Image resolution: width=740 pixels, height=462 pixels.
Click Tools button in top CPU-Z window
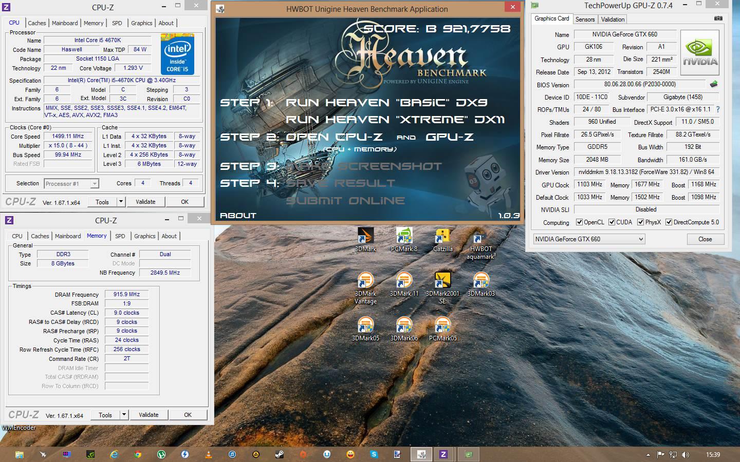coord(102,202)
